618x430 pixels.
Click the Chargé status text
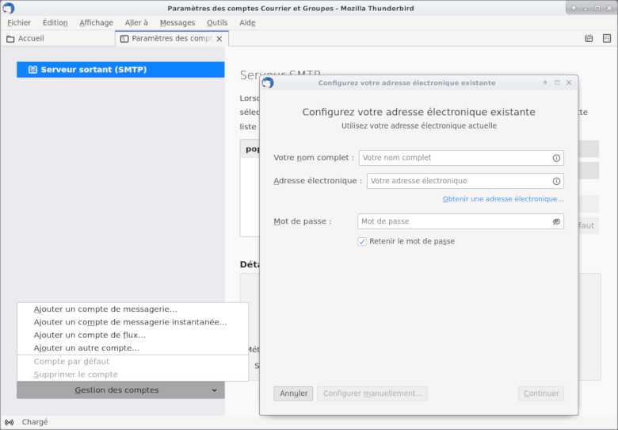click(x=35, y=422)
